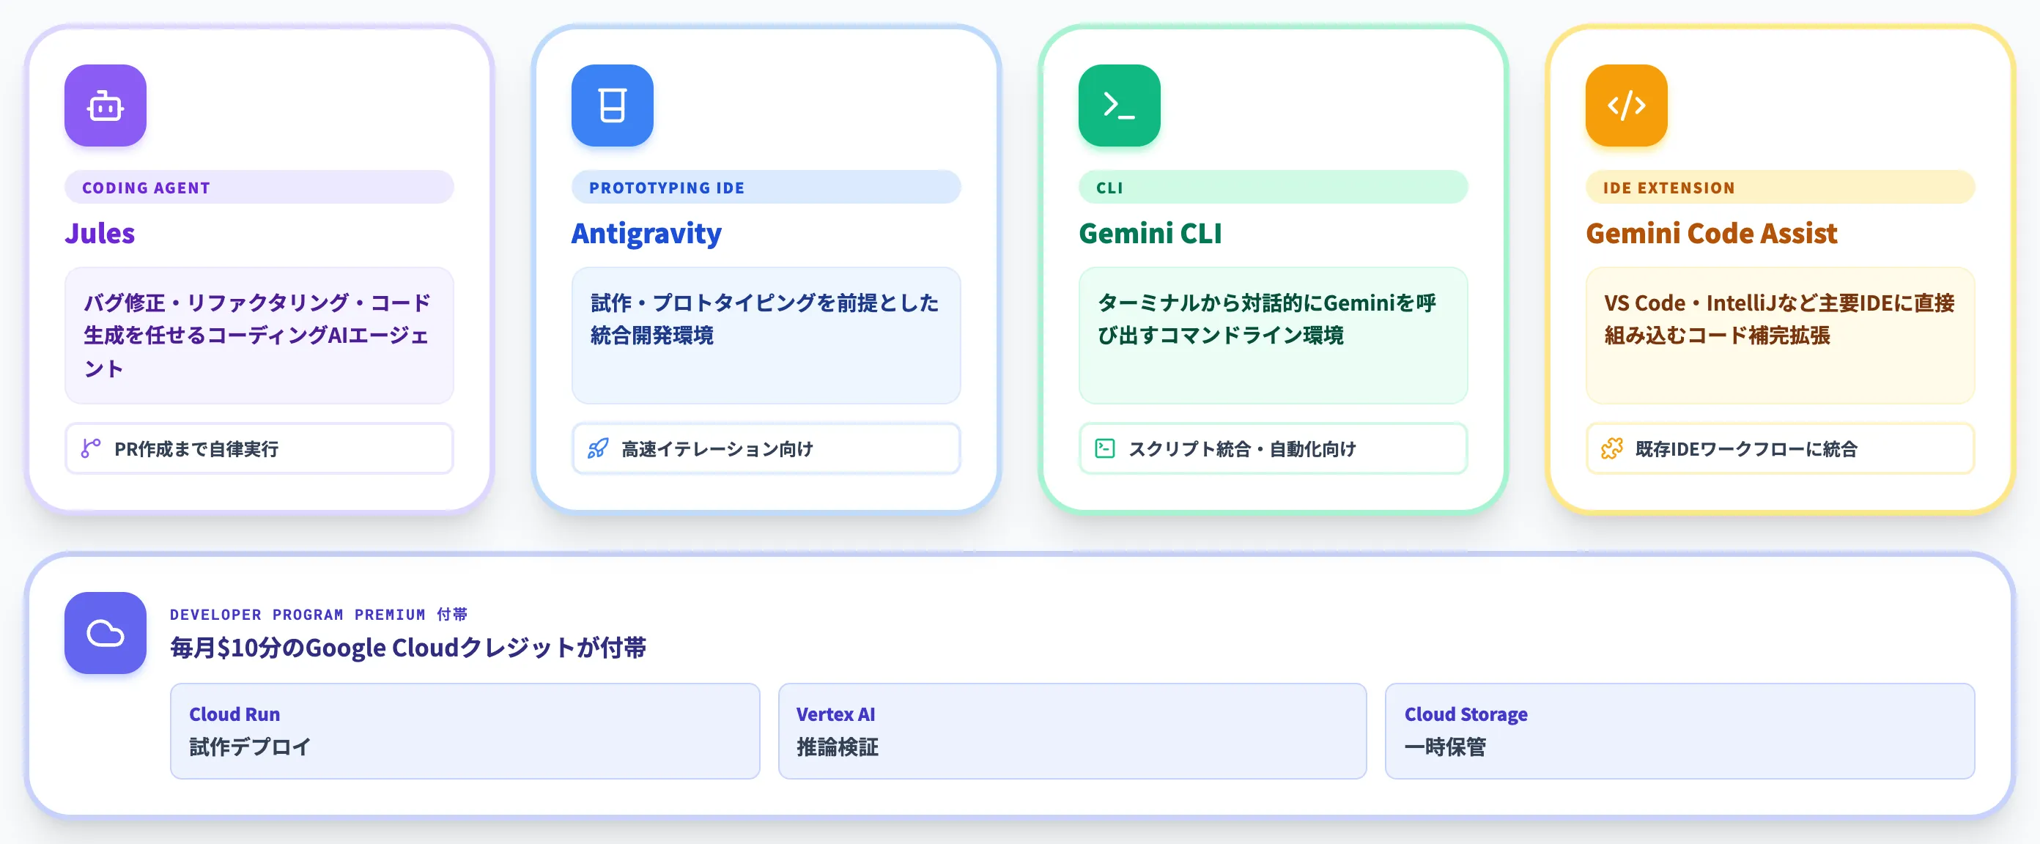Click the Vertex AI label text
The height and width of the screenshot is (844, 2040).
pyautogui.click(x=835, y=714)
